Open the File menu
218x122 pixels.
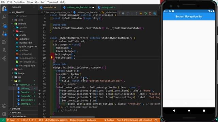[x=3, y=2]
